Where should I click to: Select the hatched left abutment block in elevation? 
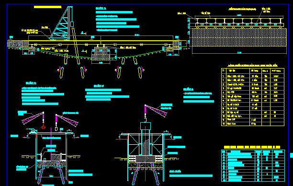pyautogui.click(x=18, y=44)
